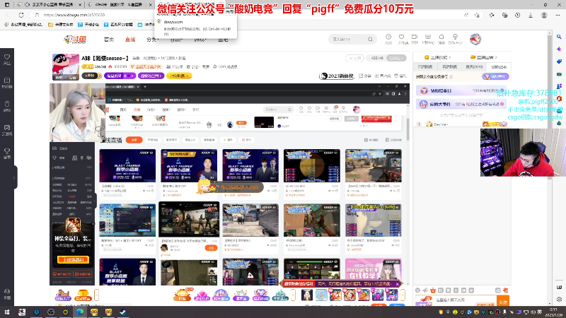Open Windows Start menu

7,312
